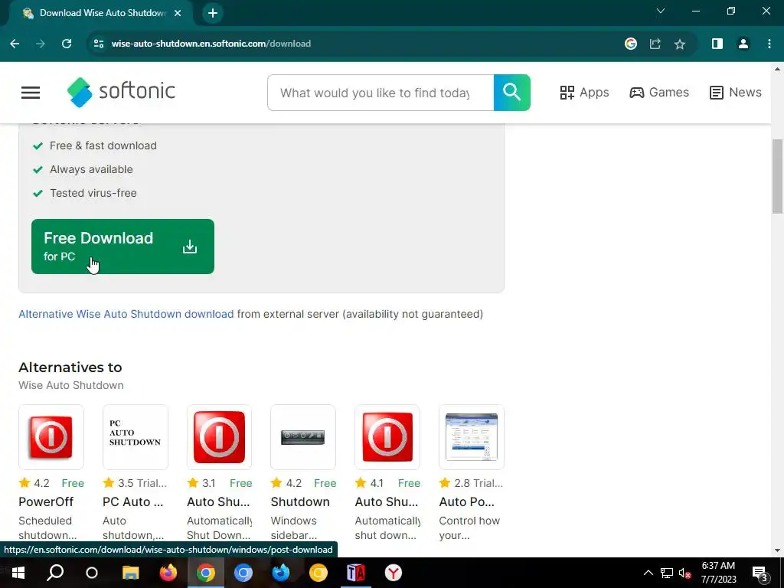
Task: Open the Windows Start menu
Action: [18, 573]
